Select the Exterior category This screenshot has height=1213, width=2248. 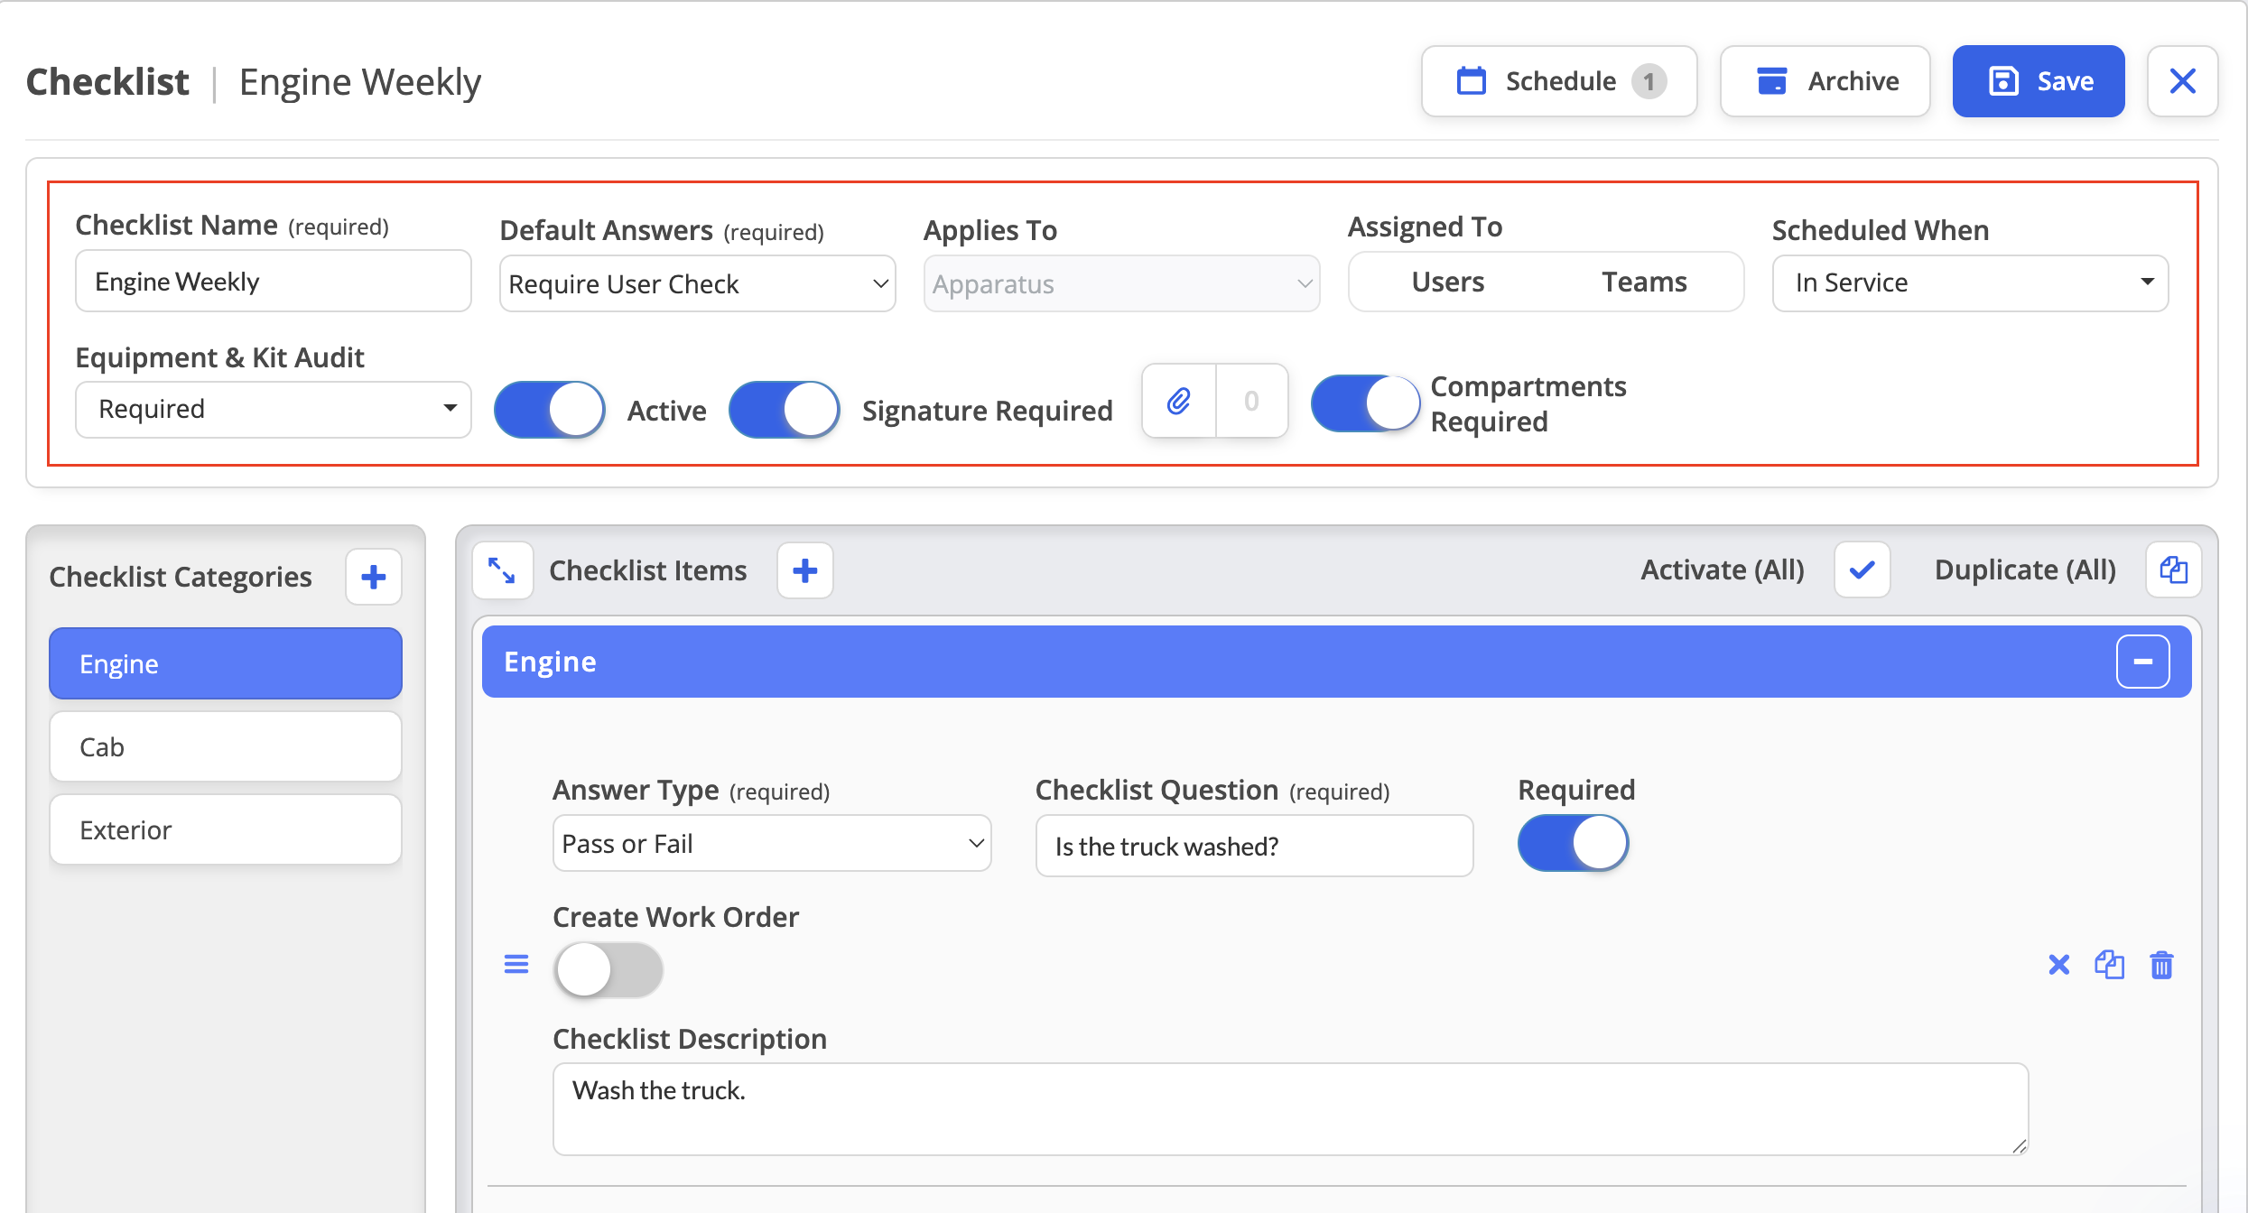coord(226,830)
